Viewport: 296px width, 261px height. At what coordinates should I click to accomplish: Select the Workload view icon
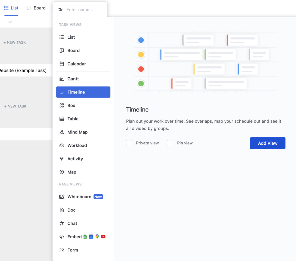62,145
